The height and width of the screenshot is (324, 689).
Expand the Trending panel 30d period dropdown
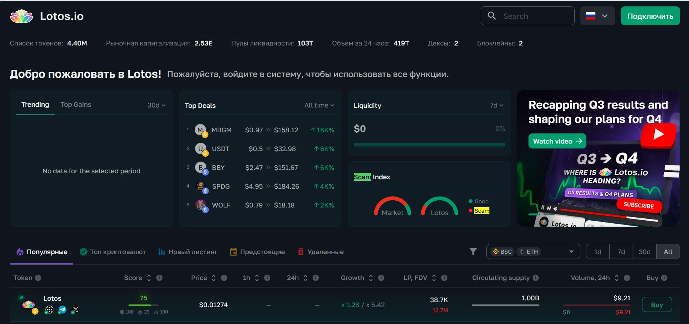[x=156, y=105]
